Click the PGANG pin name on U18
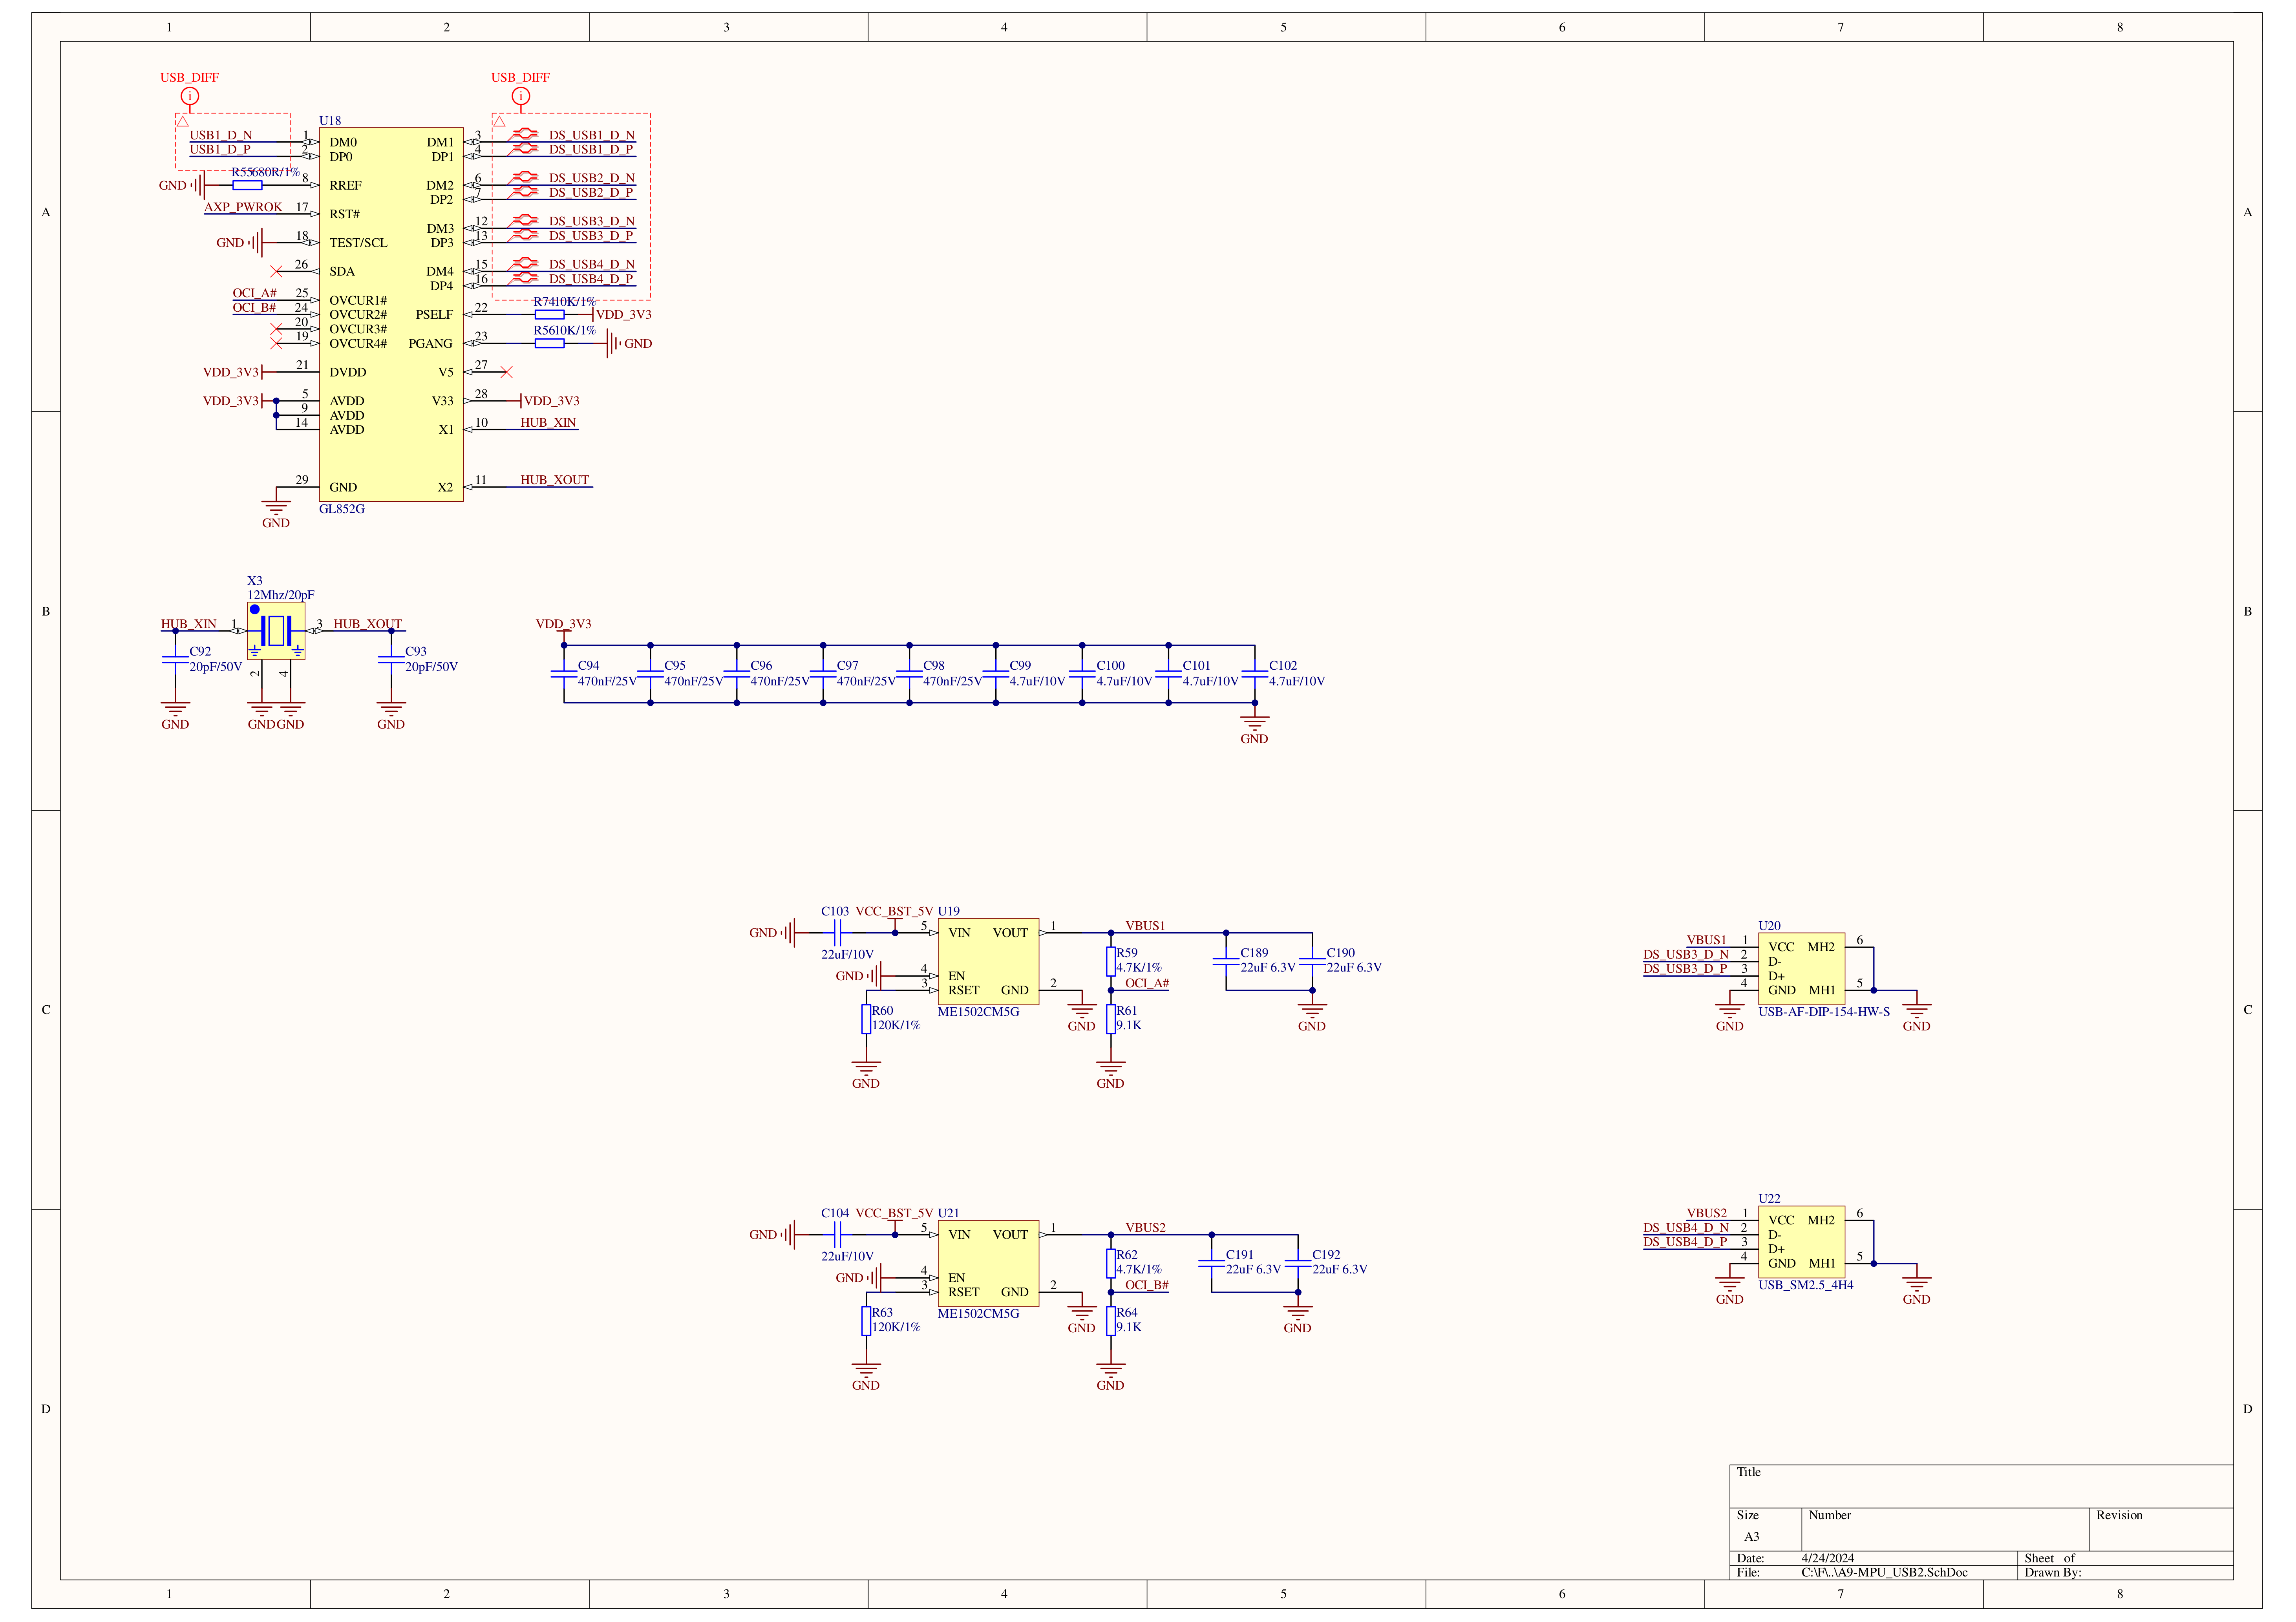 [431, 344]
